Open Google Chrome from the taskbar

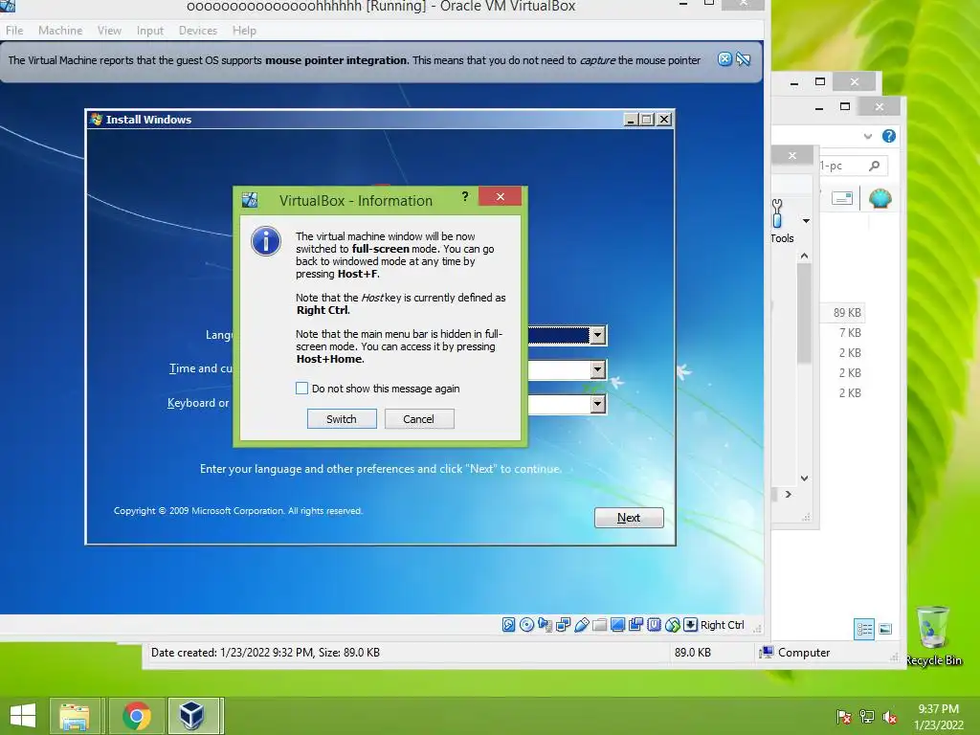[137, 716]
